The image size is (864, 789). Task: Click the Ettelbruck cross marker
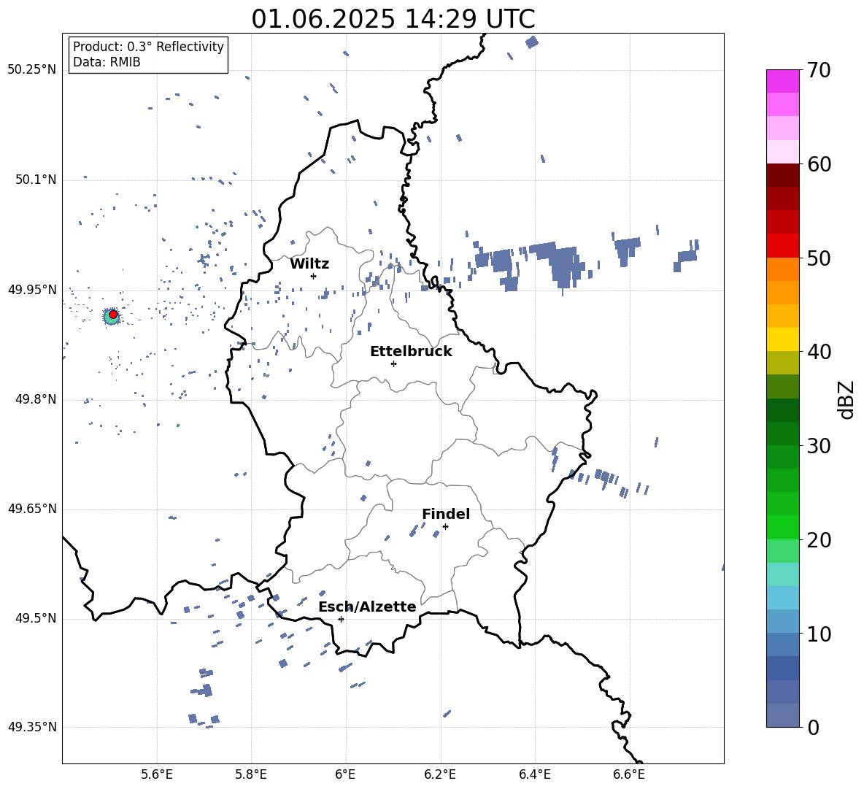[393, 363]
